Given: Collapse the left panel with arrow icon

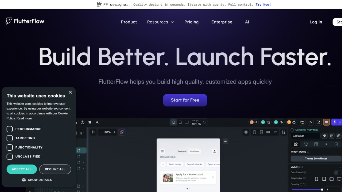Looking at the screenshot, I should [93, 132].
